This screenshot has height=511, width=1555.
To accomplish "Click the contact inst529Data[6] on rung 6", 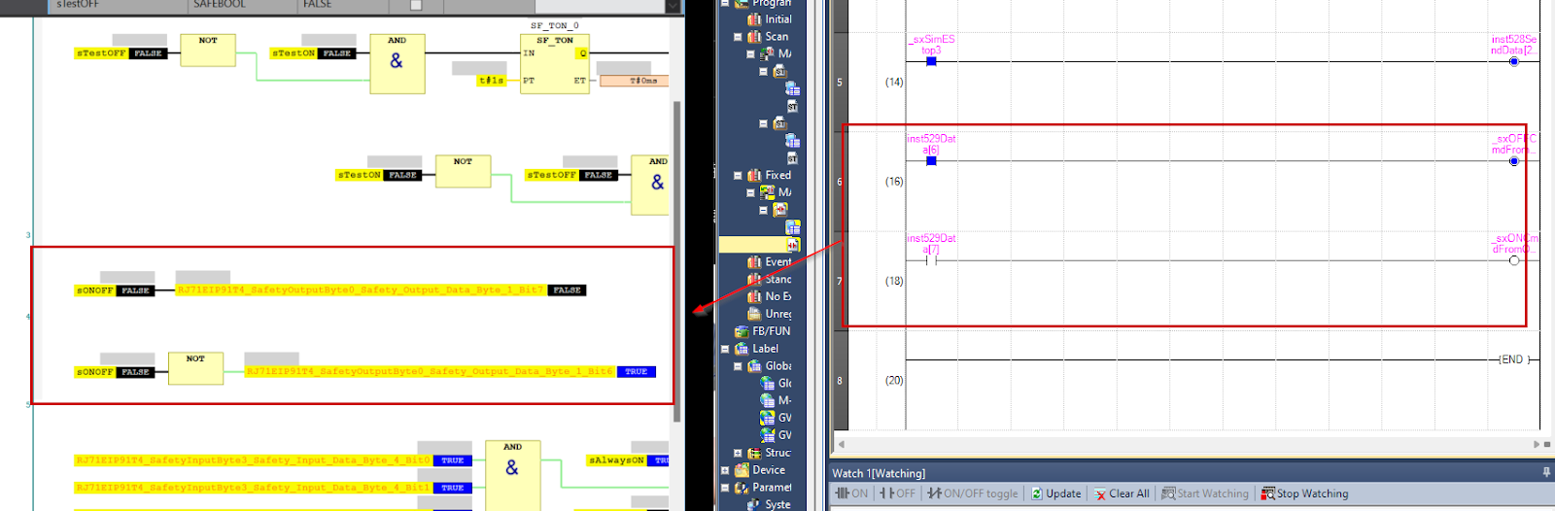I will pyautogui.click(x=931, y=160).
